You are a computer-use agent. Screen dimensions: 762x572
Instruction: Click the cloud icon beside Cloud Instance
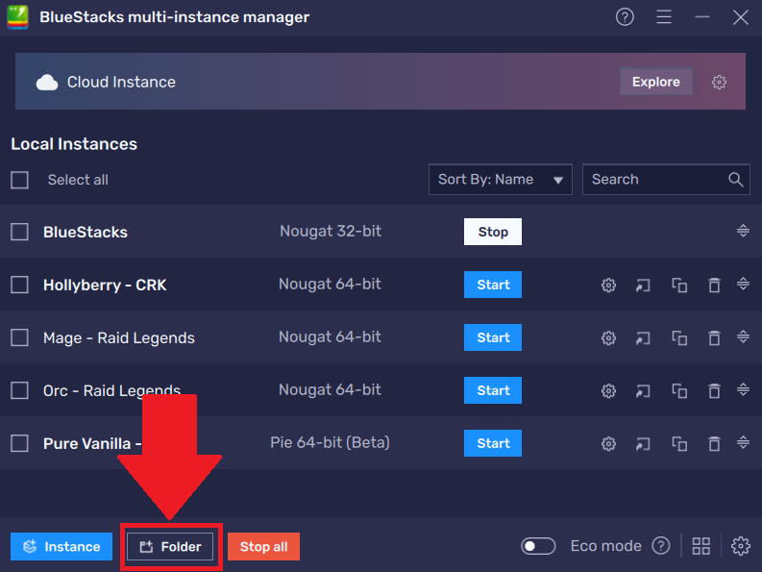[47, 83]
